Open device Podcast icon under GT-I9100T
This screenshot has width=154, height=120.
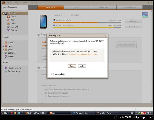[x=8, y=30]
